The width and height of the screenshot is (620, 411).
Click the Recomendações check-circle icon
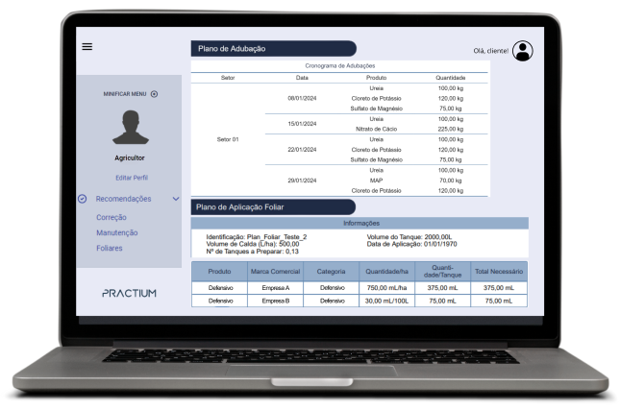pyautogui.click(x=84, y=199)
